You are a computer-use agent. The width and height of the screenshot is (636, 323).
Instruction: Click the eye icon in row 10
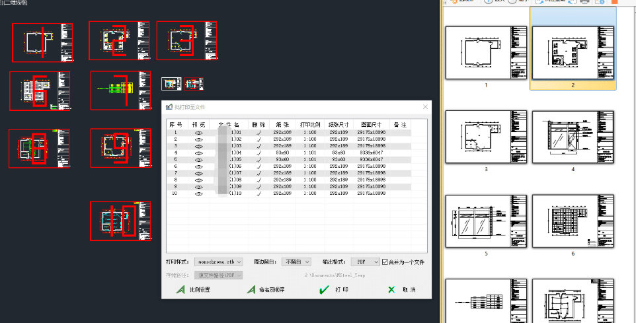click(199, 194)
